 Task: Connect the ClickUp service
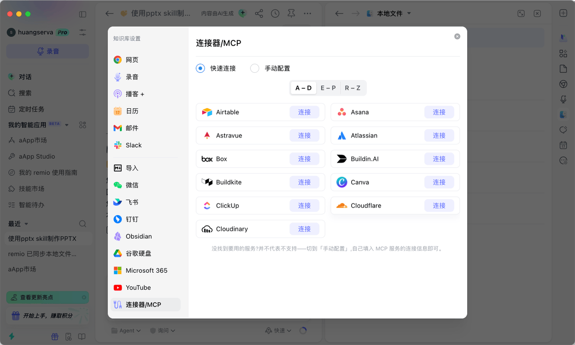(x=304, y=206)
